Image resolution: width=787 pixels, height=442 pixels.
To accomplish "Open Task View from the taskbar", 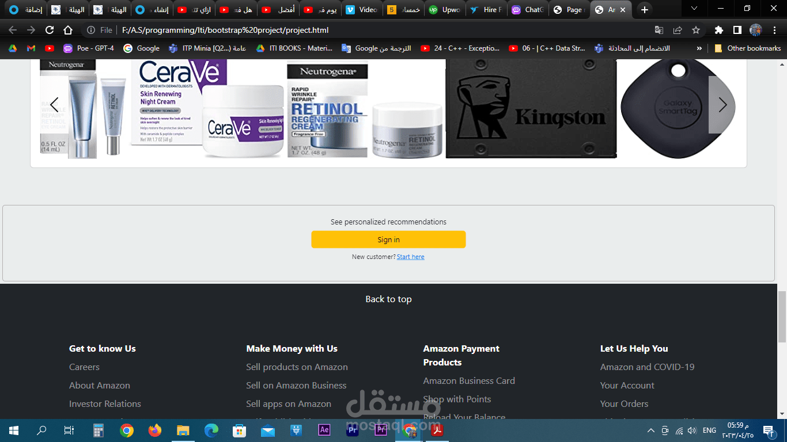I will pyautogui.click(x=69, y=430).
